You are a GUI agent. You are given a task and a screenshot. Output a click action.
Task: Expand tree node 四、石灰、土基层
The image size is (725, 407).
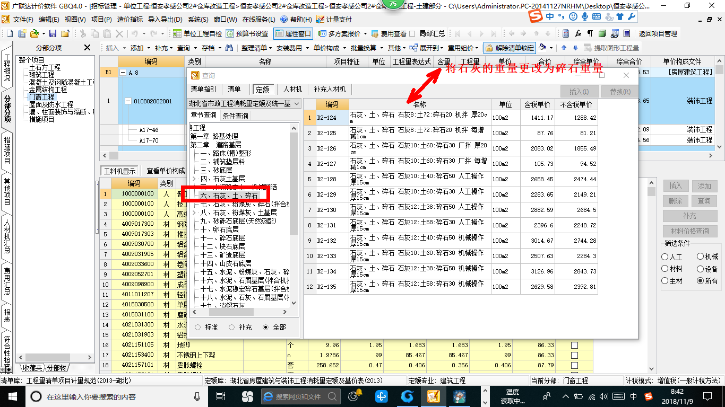pyautogui.click(x=194, y=179)
